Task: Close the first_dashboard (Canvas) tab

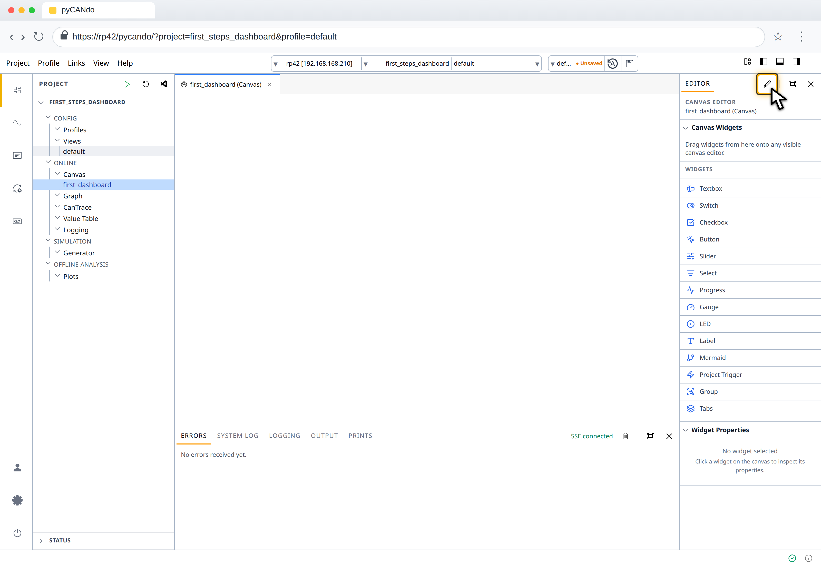Action: [269, 84]
